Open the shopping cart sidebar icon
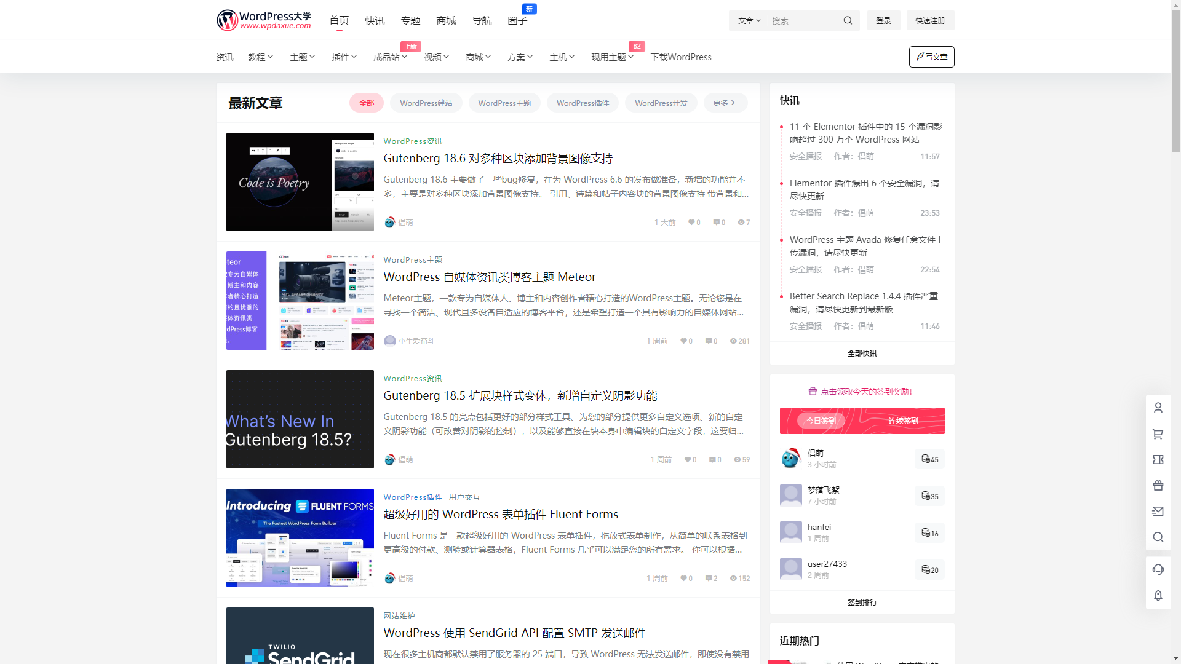The height and width of the screenshot is (664, 1181). click(x=1158, y=434)
